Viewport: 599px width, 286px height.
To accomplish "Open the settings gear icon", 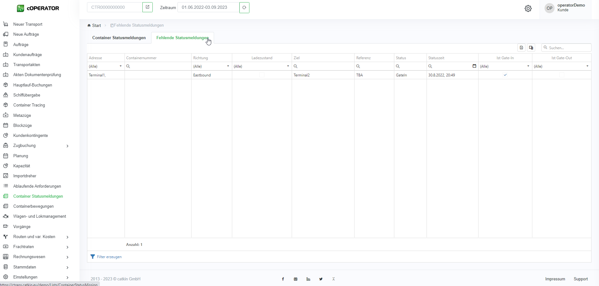I will (528, 8).
